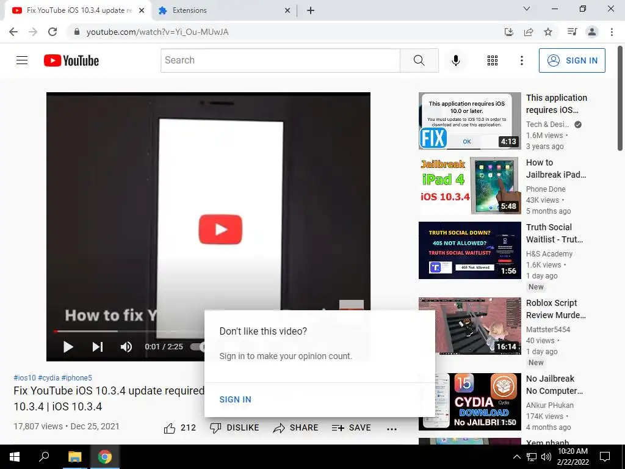Share this page icon in address bar
This screenshot has height=469, width=625.
click(529, 32)
